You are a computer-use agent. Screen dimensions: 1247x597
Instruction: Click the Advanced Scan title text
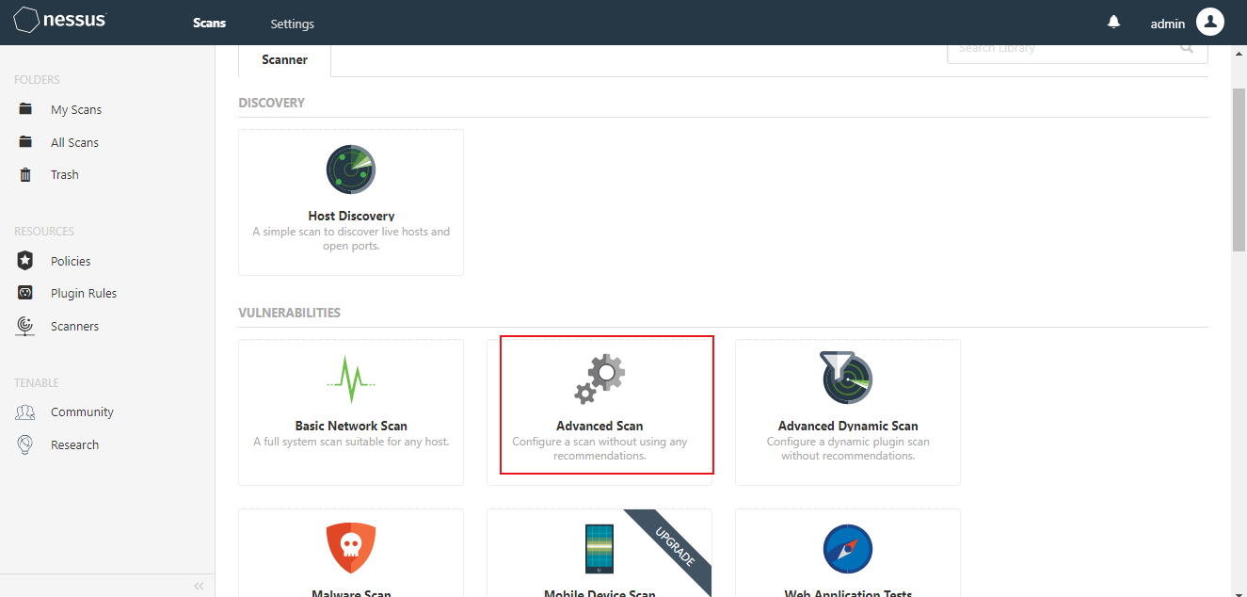point(600,426)
